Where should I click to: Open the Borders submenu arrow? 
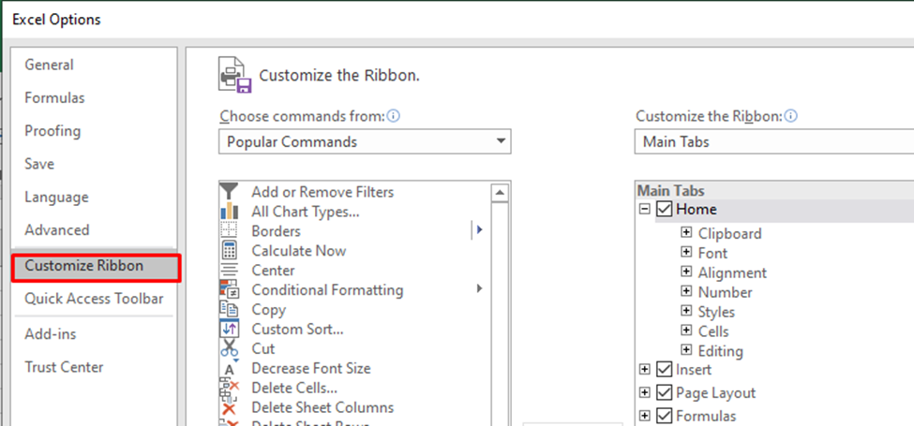[479, 230]
